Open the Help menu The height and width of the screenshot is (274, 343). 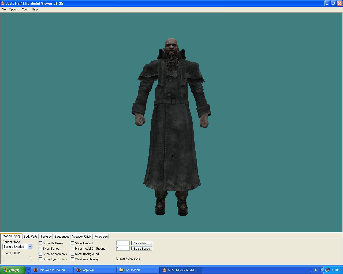pyautogui.click(x=35, y=9)
